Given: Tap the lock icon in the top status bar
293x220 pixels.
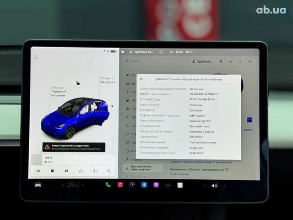Looking at the screenshot, I should click(122, 51).
